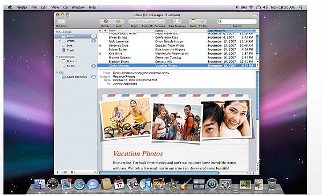Open the Apple menu
This screenshot has width=322, height=195.
pos(10,7)
